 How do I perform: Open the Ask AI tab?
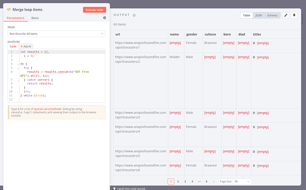pos(26,46)
